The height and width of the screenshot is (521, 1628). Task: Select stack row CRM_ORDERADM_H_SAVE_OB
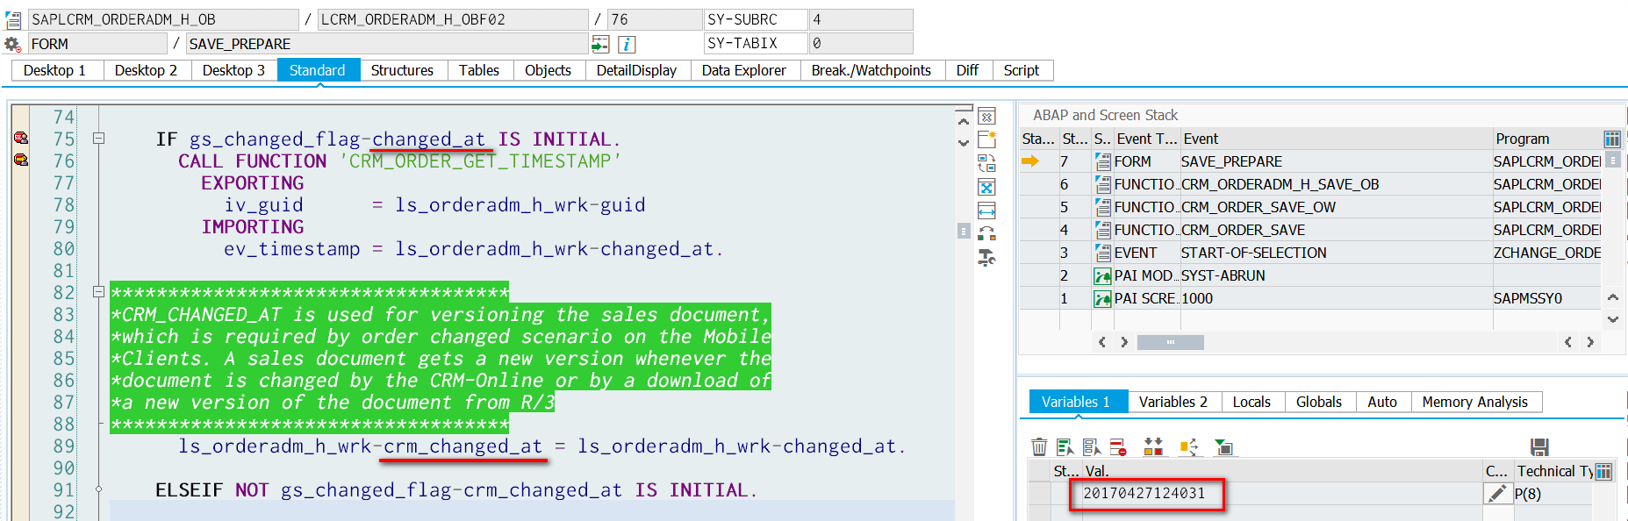click(1313, 184)
